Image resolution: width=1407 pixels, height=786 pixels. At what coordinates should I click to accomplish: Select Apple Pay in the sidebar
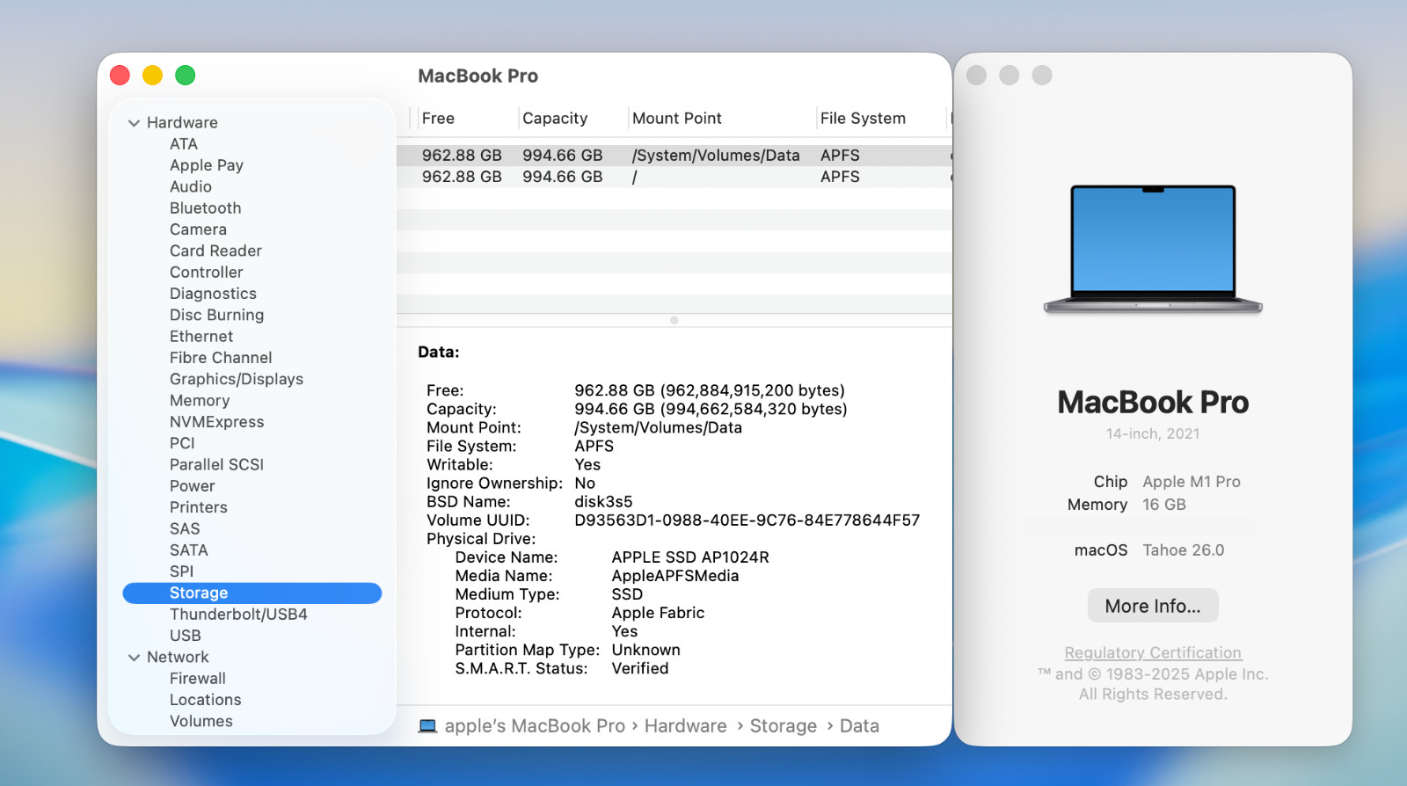(x=207, y=165)
